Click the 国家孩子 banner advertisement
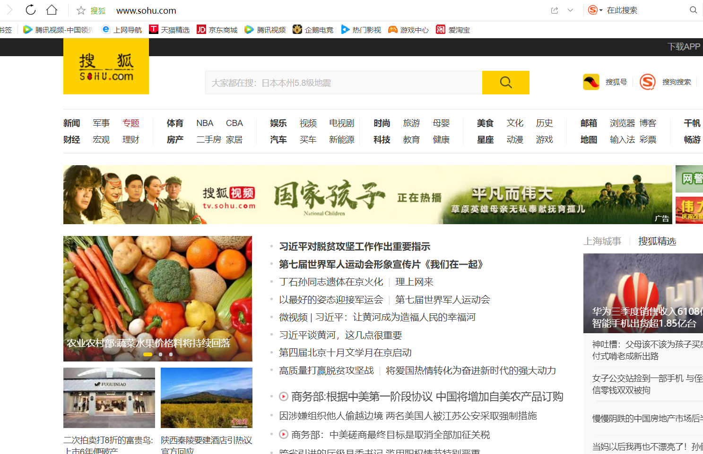The height and width of the screenshot is (454, 703). pos(367,194)
